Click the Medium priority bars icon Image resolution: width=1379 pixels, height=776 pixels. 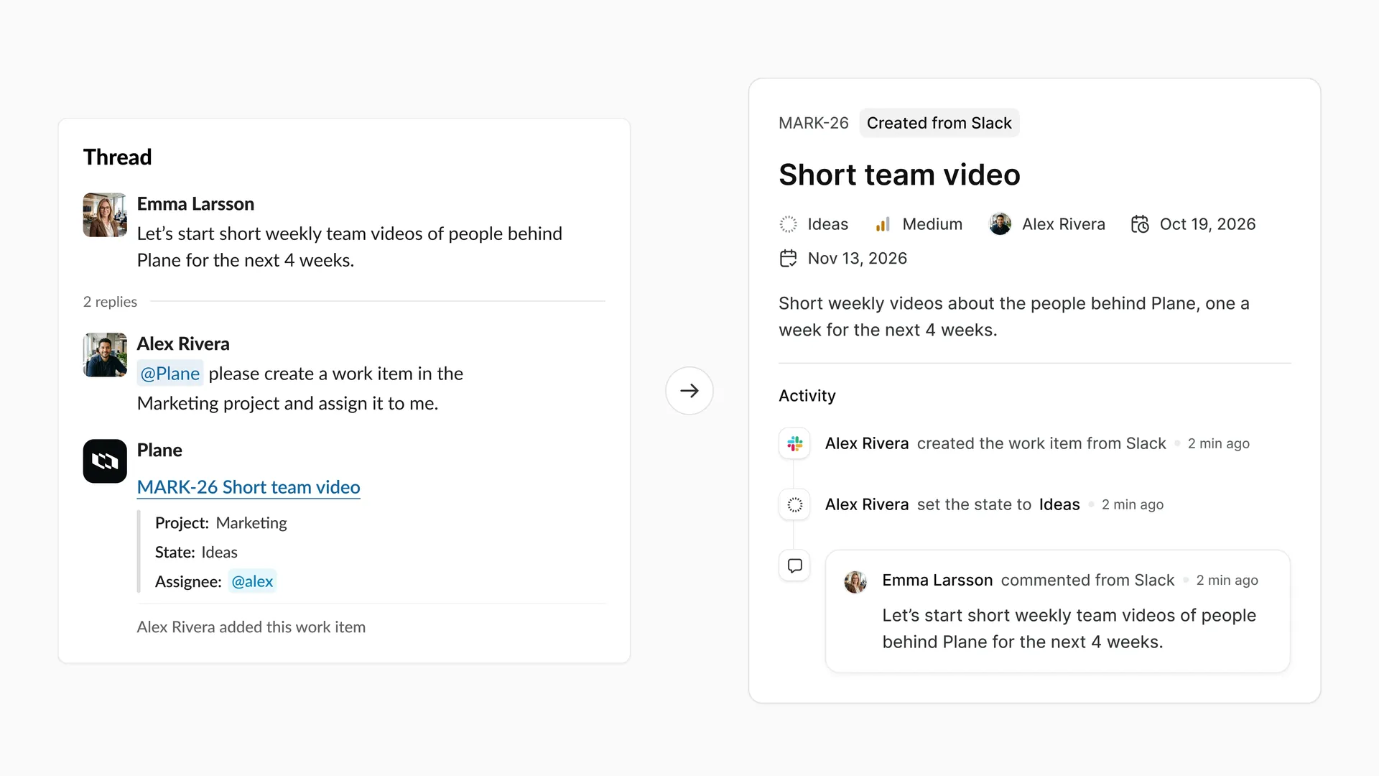[x=883, y=224]
